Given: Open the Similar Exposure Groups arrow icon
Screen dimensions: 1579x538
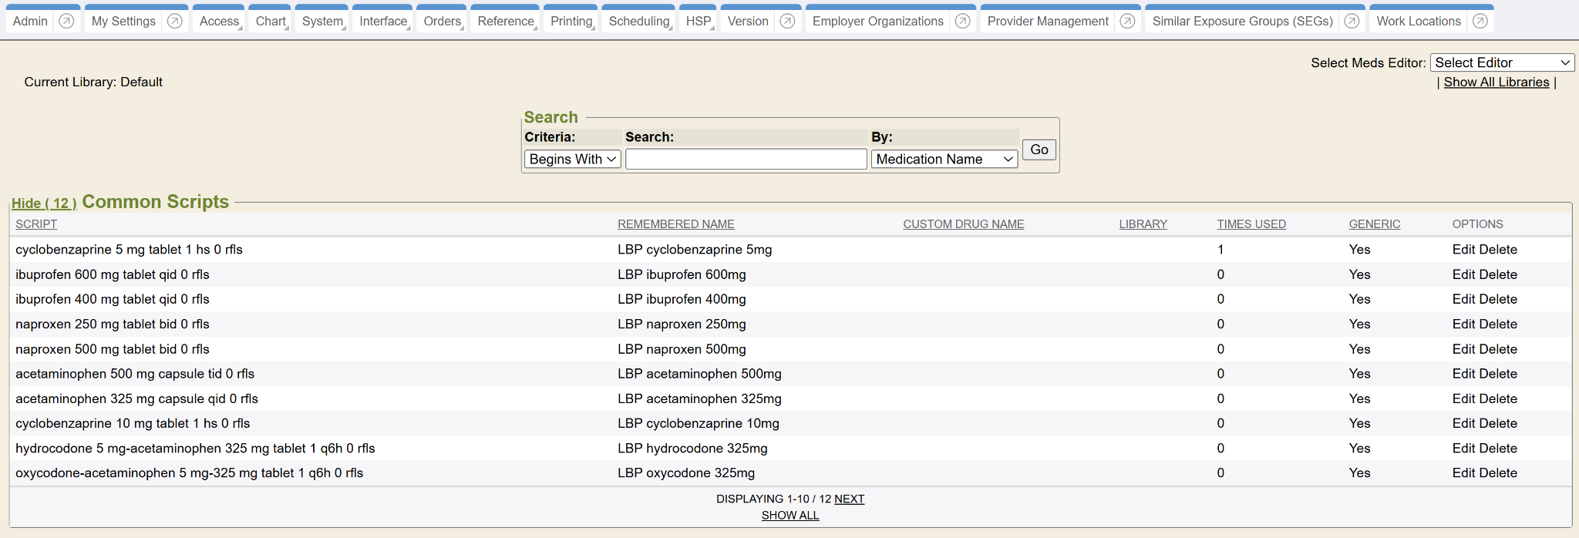Looking at the screenshot, I should coord(1352,21).
